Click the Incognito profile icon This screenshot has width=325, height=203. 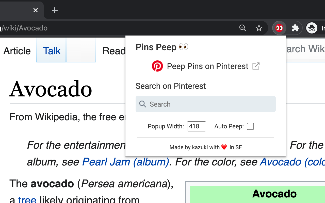pyautogui.click(x=312, y=28)
